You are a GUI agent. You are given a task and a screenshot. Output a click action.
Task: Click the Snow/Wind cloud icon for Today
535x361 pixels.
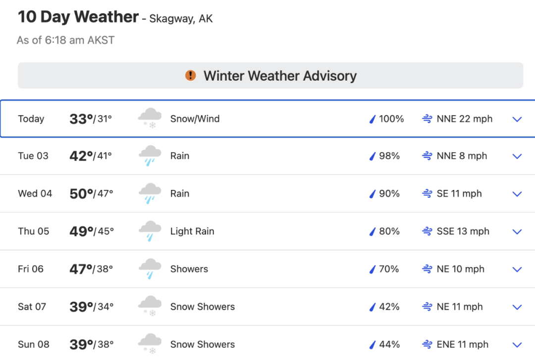[150, 118]
